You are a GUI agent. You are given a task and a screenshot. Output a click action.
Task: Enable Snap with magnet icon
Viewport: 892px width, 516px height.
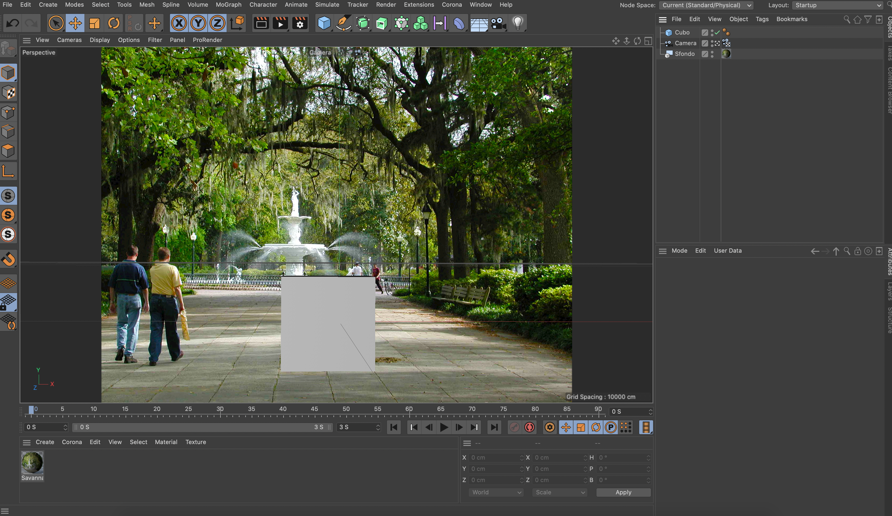click(9, 259)
